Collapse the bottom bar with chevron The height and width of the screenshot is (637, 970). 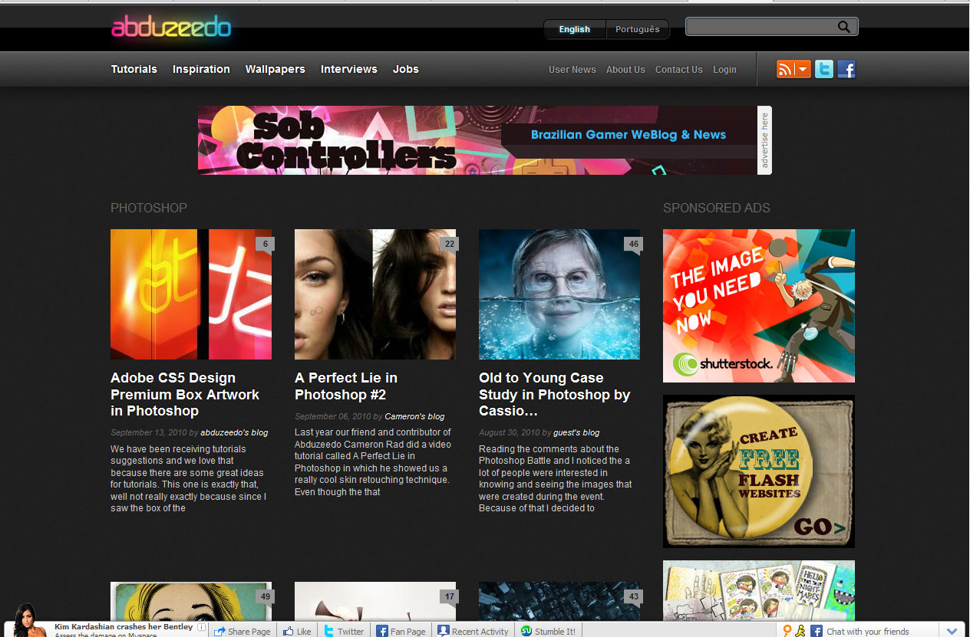tap(952, 631)
